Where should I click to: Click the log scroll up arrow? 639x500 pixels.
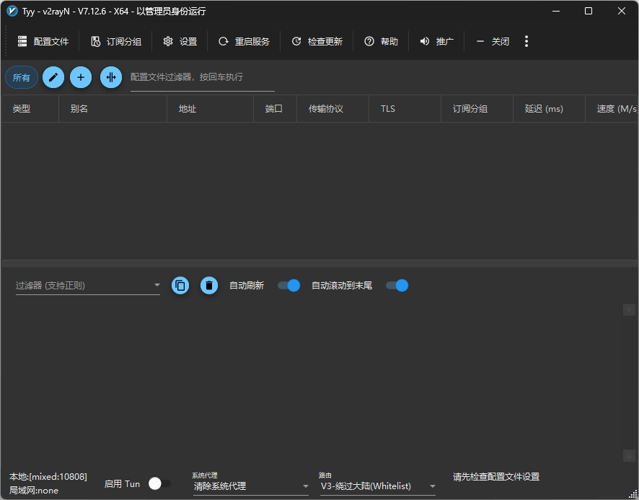point(629,310)
